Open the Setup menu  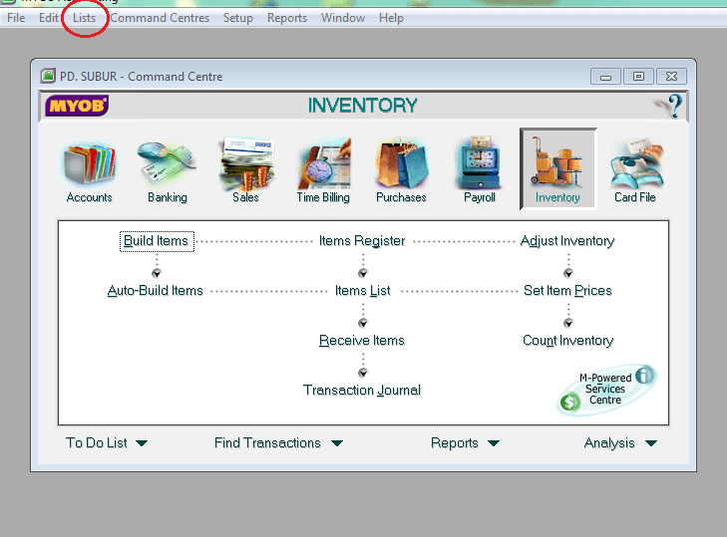[238, 18]
